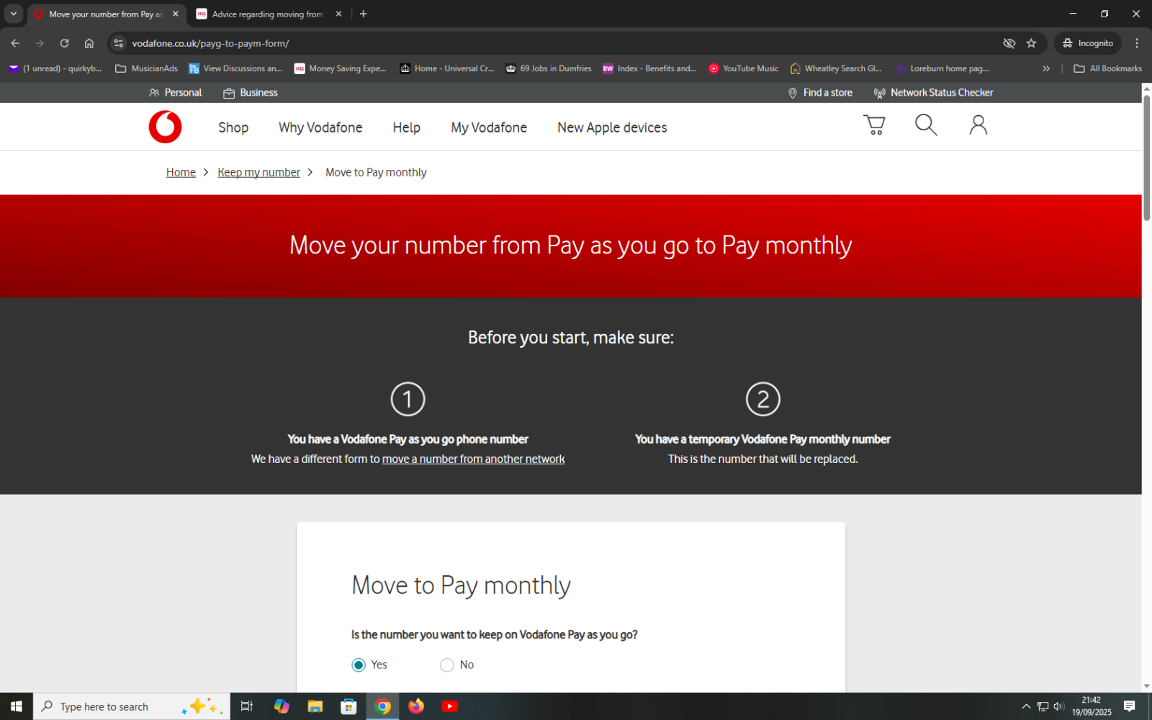Open the tab search dropdown
This screenshot has height=720, width=1152.
pos(13,14)
